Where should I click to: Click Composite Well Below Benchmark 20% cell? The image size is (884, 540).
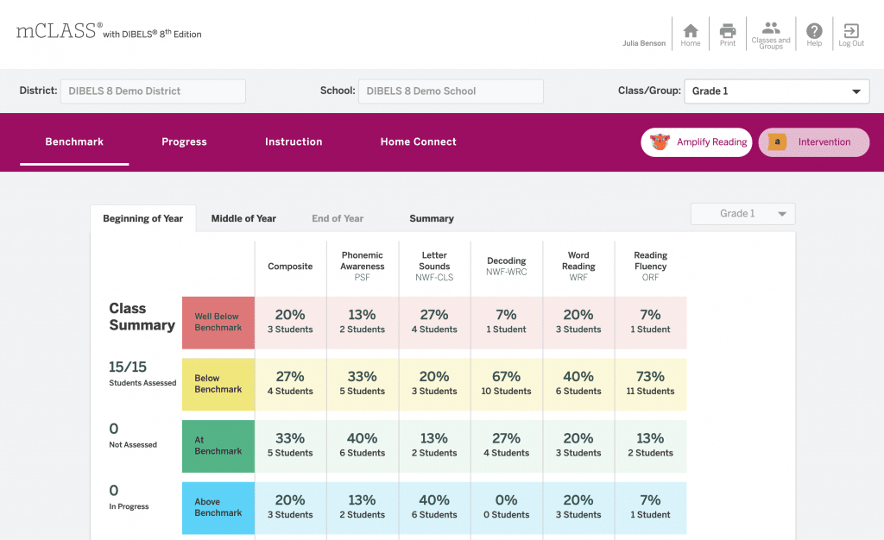pyautogui.click(x=290, y=323)
